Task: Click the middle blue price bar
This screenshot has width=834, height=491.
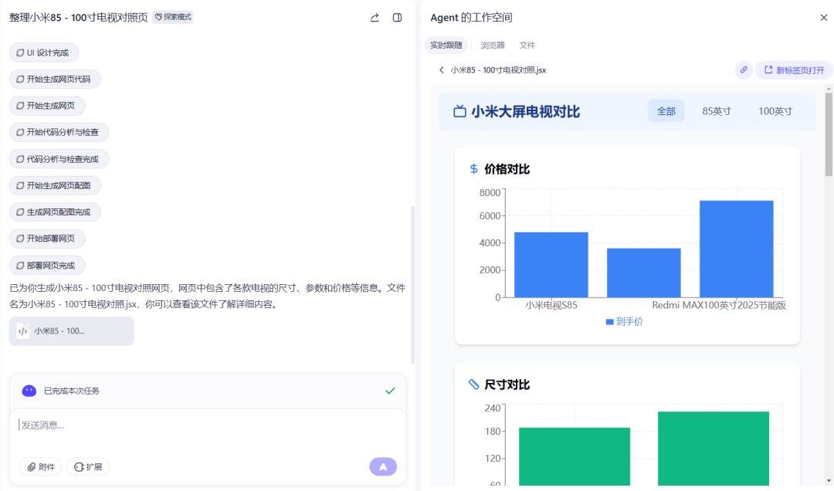Action: point(643,273)
